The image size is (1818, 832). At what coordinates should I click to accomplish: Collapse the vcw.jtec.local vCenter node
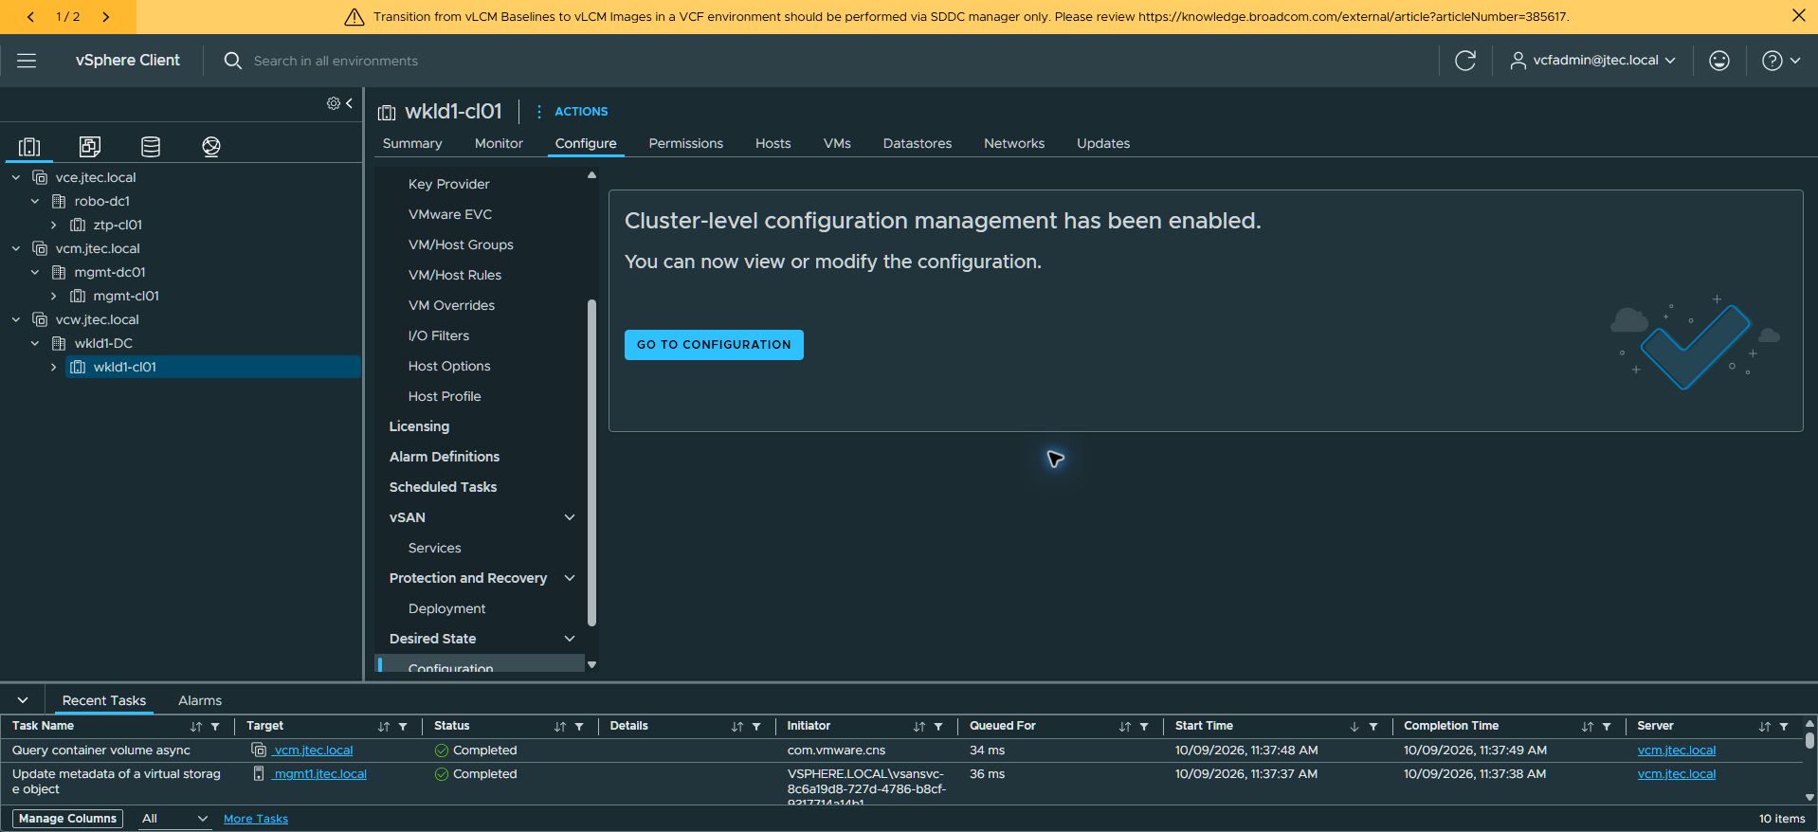16,320
